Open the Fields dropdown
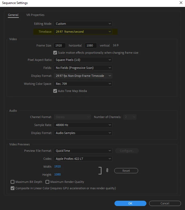The width and height of the screenshot is (185, 210). coord(83,68)
